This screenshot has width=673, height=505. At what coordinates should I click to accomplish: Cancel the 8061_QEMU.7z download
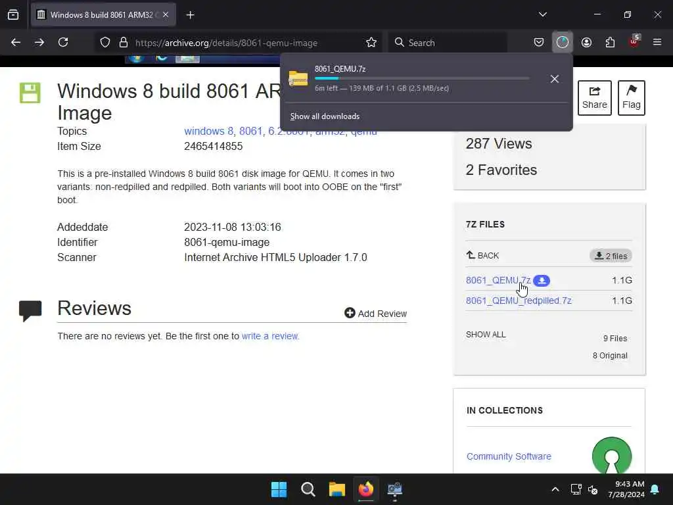pyautogui.click(x=555, y=79)
